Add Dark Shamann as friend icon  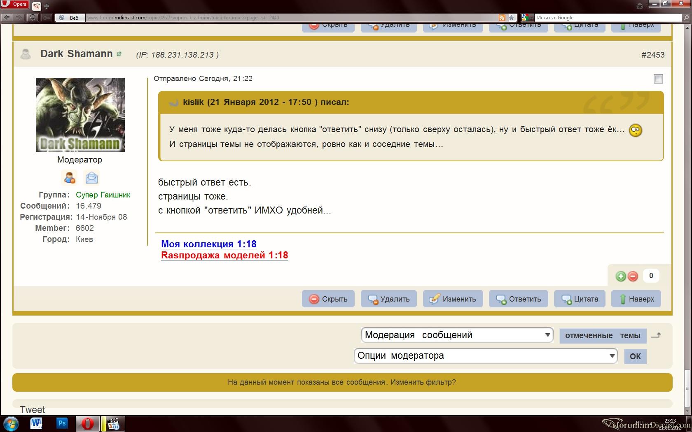[69, 178]
